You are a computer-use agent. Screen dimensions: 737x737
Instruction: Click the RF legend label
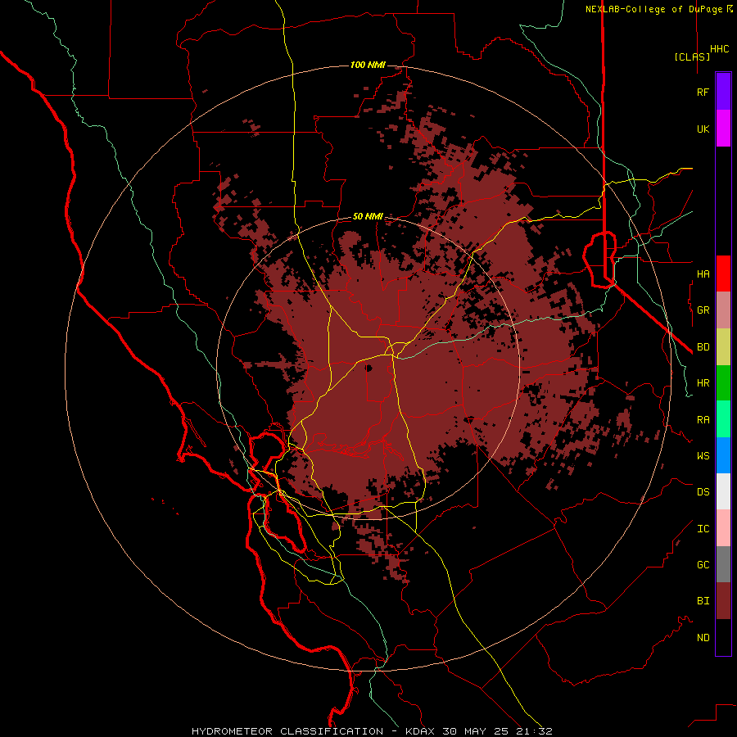[x=703, y=92]
